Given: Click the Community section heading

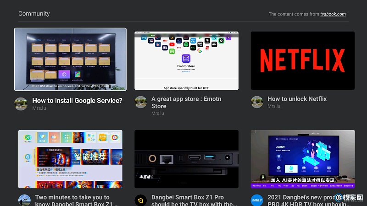Looking at the screenshot, I should click(x=34, y=14).
